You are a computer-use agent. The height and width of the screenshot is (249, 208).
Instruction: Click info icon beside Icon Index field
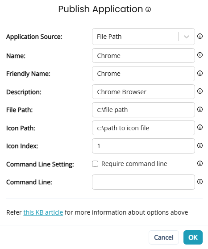pyautogui.click(x=200, y=145)
